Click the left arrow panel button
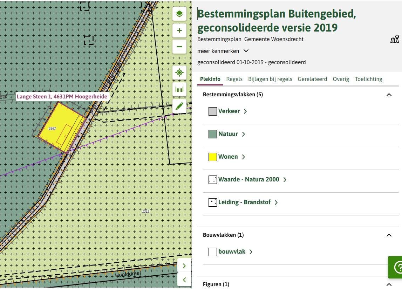The image size is (402, 289). point(184,280)
